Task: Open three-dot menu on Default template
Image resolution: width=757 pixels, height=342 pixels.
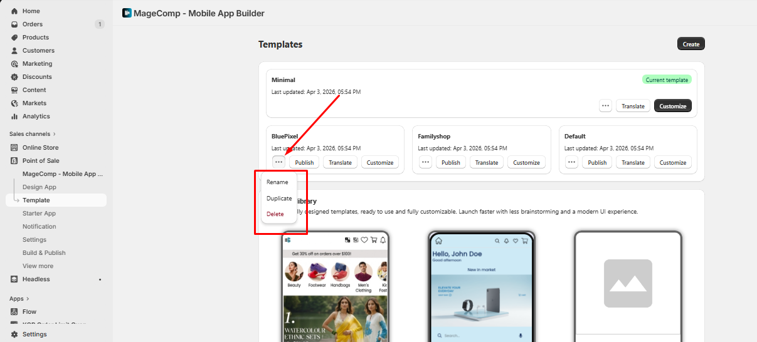Action: 571,162
